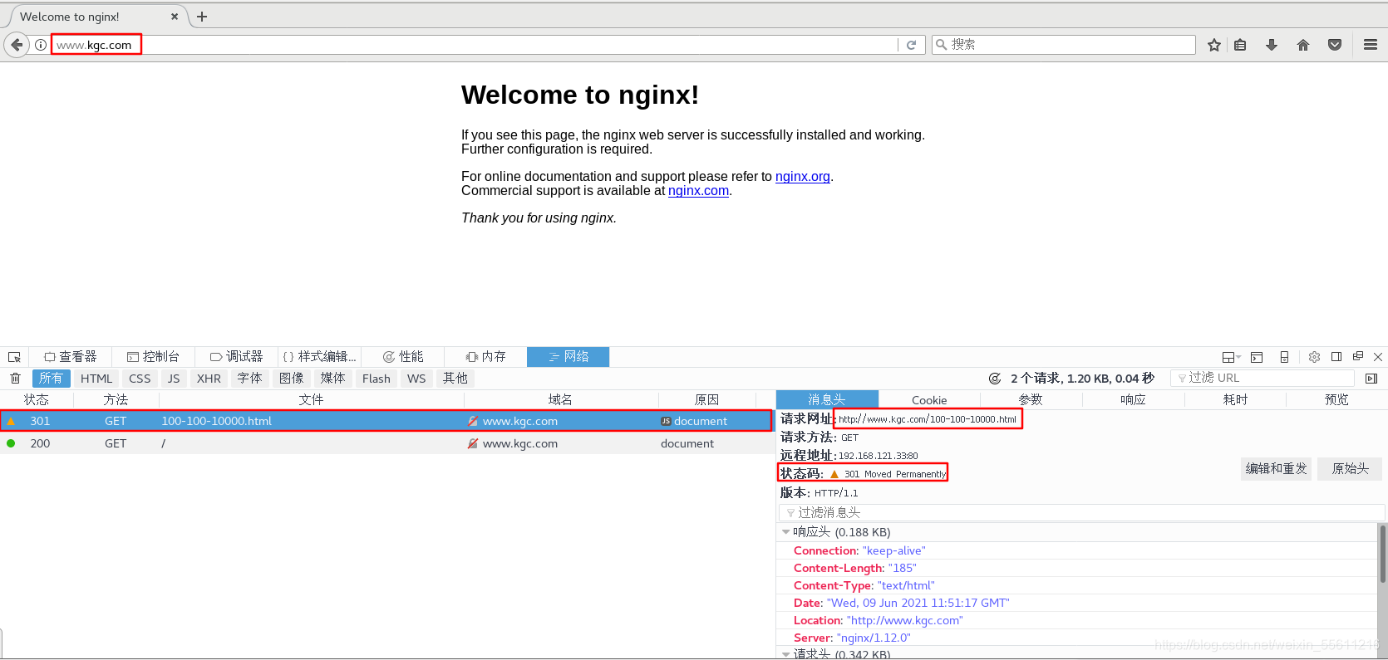
Task: Toggle the Flash request filter
Action: pos(376,379)
